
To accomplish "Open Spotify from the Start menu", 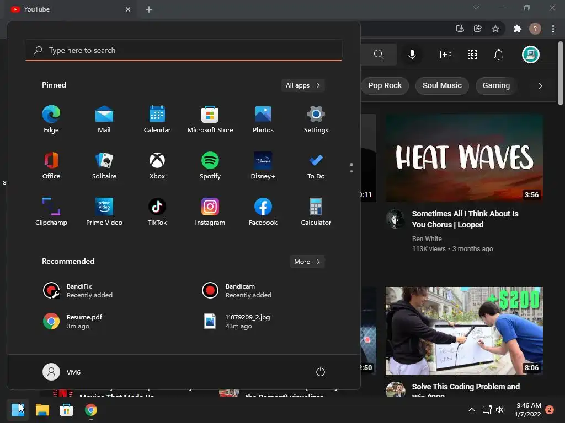I will point(210,165).
